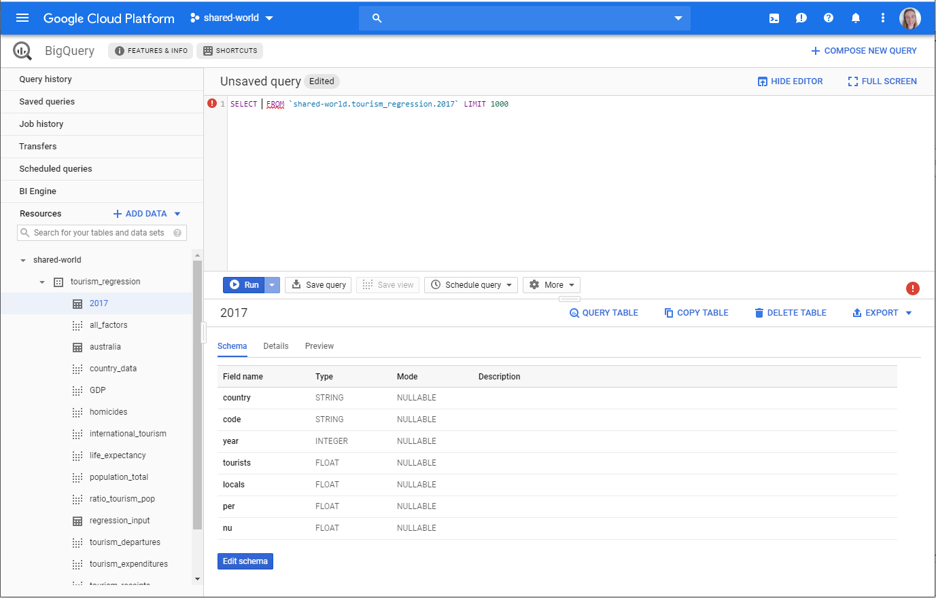Switch to the Preview tab
The width and height of the screenshot is (936, 598).
pos(319,346)
